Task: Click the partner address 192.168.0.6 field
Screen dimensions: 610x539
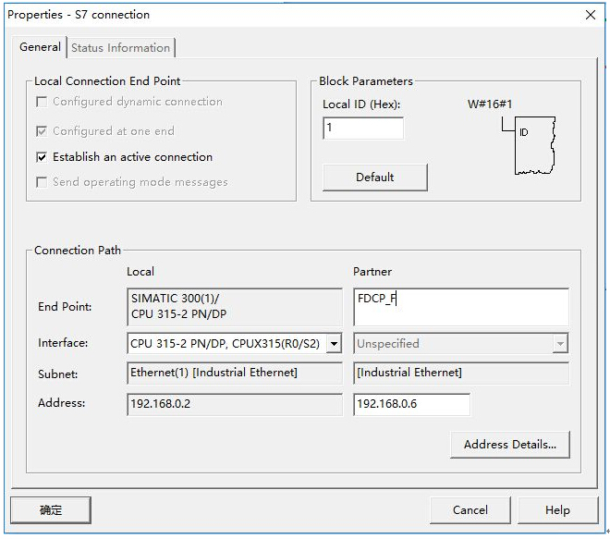Action: pyautogui.click(x=411, y=404)
